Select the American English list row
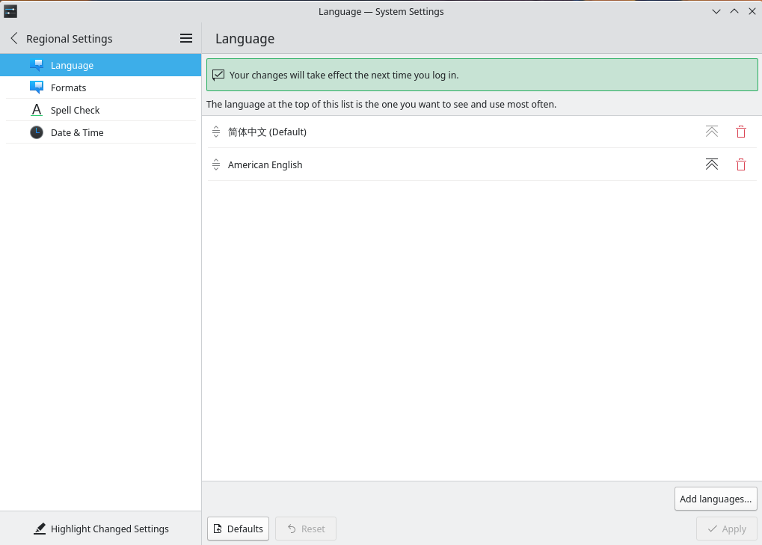The image size is (762, 545). point(449,164)
